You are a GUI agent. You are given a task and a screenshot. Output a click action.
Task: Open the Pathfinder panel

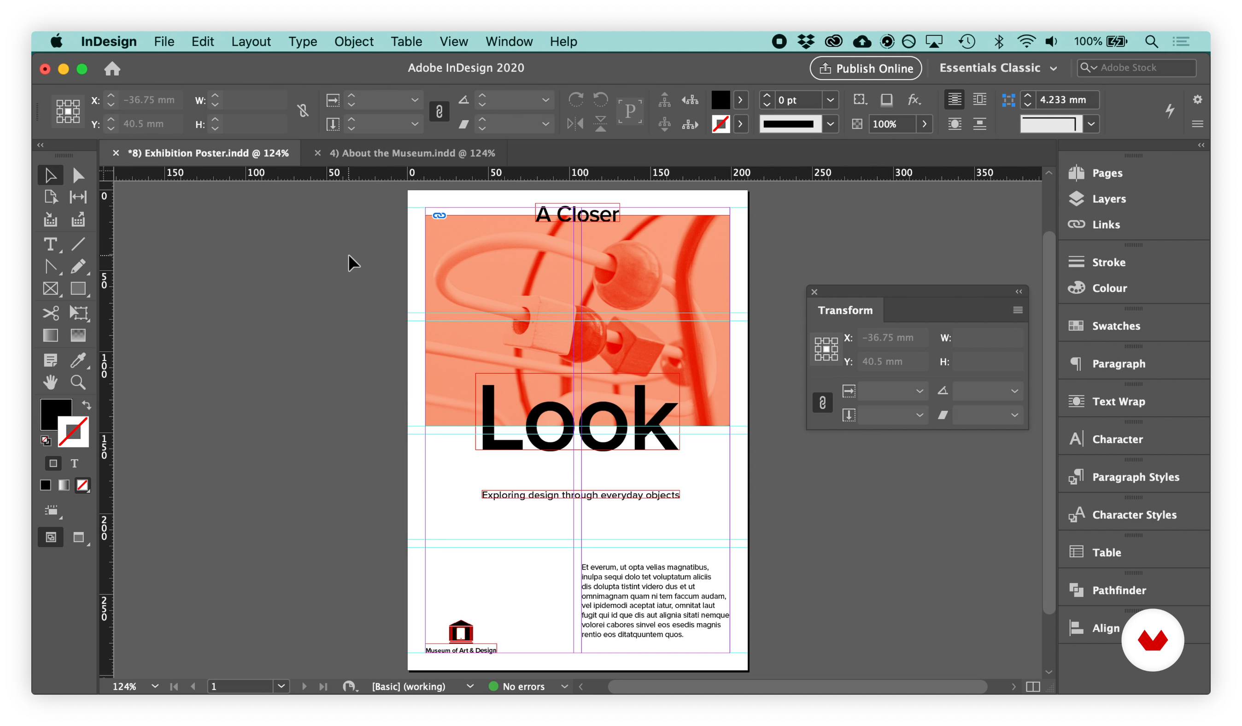[x=1119, y=590]
